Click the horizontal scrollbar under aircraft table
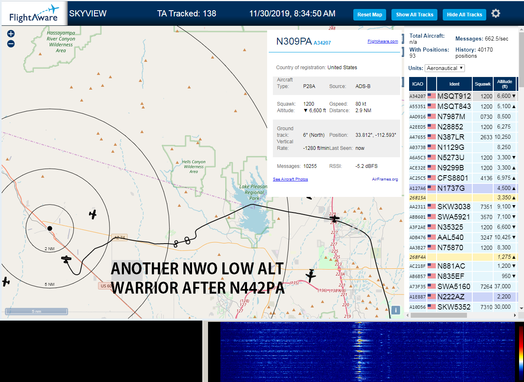The image size is (524, 382). [x=439, y=315]
